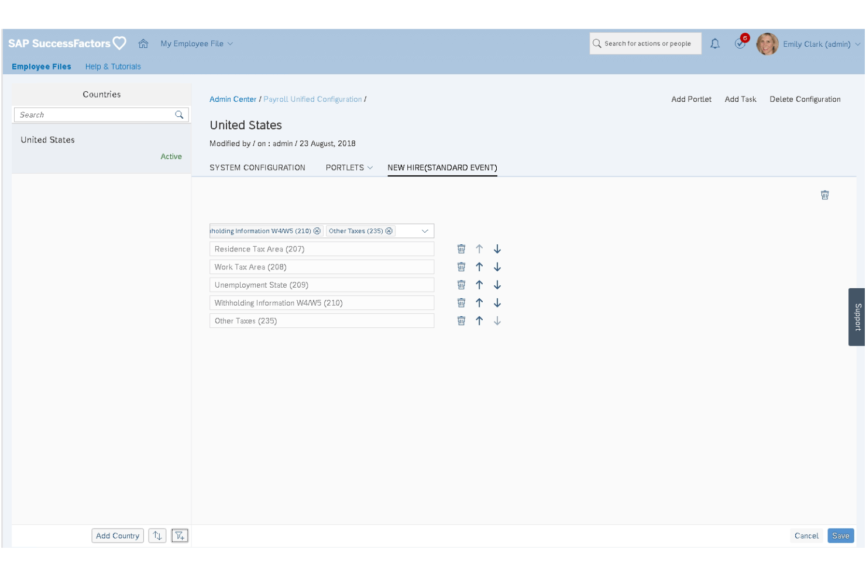The width and height of the screenshot is (866, 577).
Task: Open the notifications bell
Action: coord(715,44)
